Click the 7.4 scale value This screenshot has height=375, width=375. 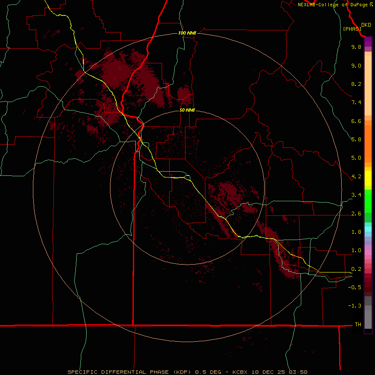tap(356, 102)
